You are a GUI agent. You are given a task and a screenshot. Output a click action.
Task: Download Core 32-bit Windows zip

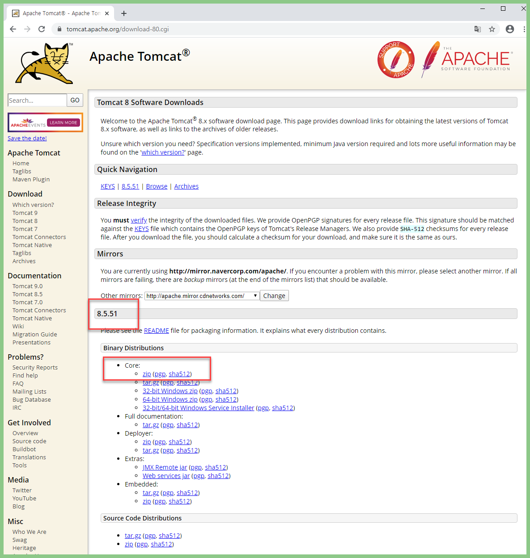point(170,391)
